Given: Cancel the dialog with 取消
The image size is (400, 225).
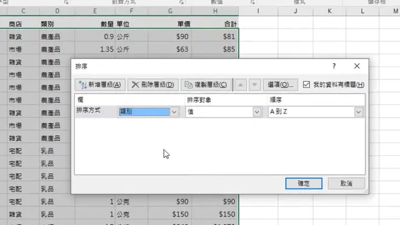Looking at the screenshot, I should (346, 183).
